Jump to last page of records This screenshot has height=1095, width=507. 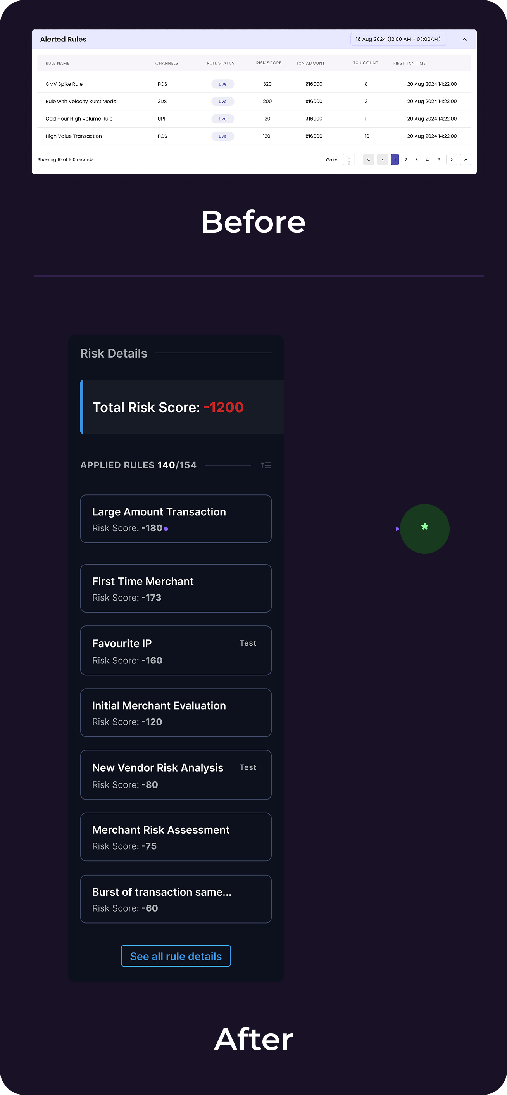466,159
